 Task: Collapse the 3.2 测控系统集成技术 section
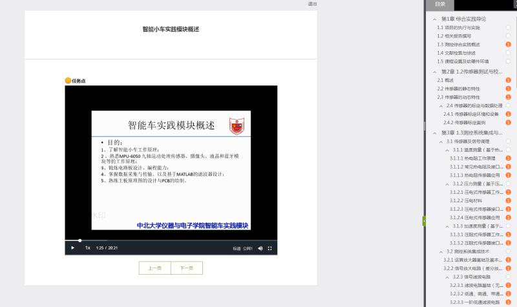point(441,251)
